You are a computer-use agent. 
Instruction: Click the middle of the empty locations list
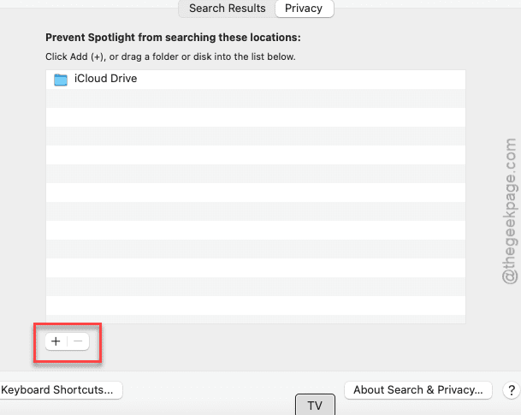tap(255, 205)
